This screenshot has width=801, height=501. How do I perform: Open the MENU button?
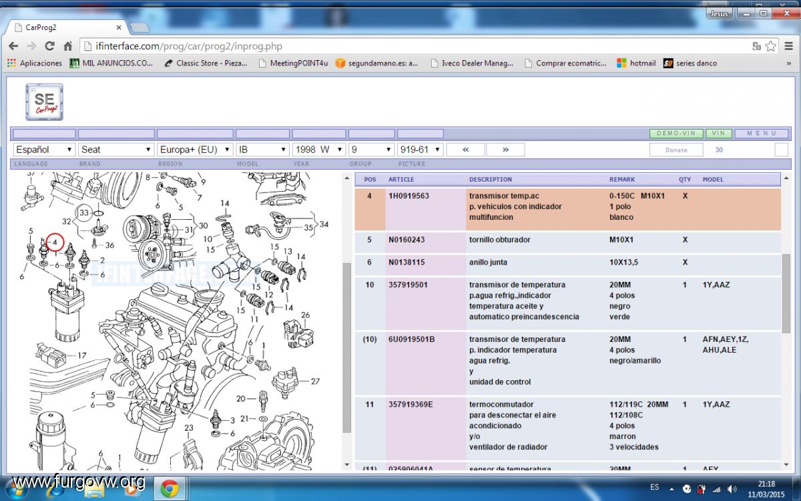point(762,134)
